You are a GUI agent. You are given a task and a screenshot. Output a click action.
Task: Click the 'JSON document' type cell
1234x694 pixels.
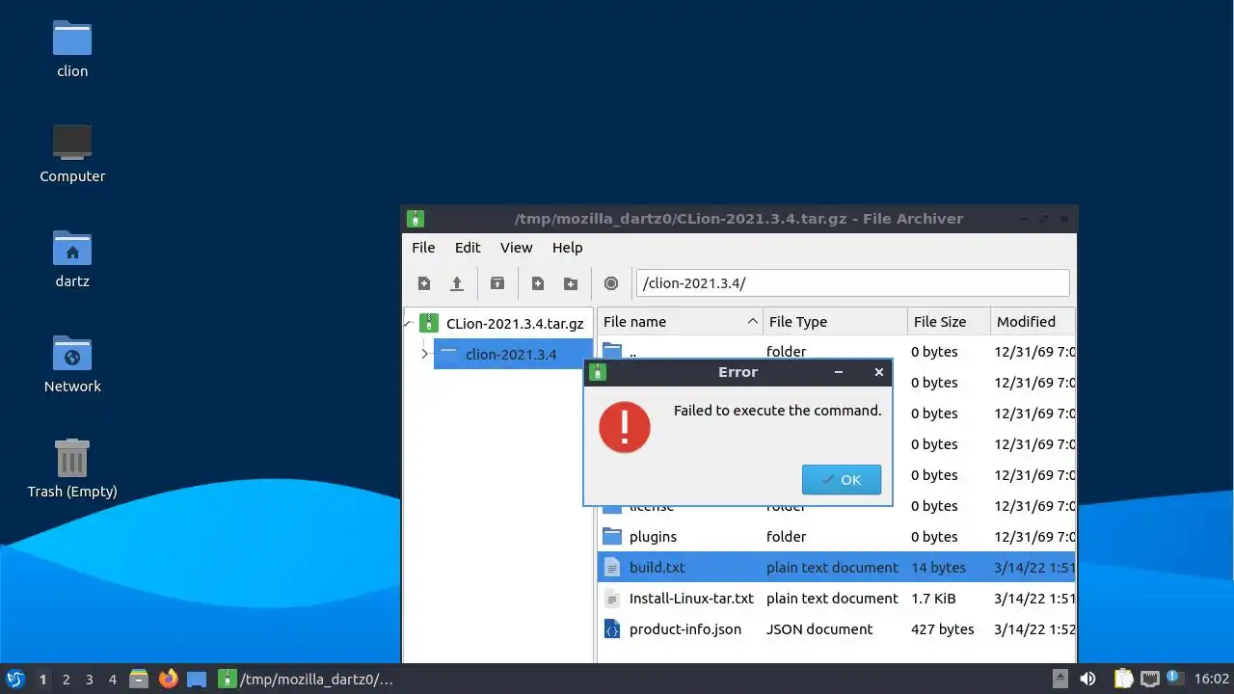819,628
